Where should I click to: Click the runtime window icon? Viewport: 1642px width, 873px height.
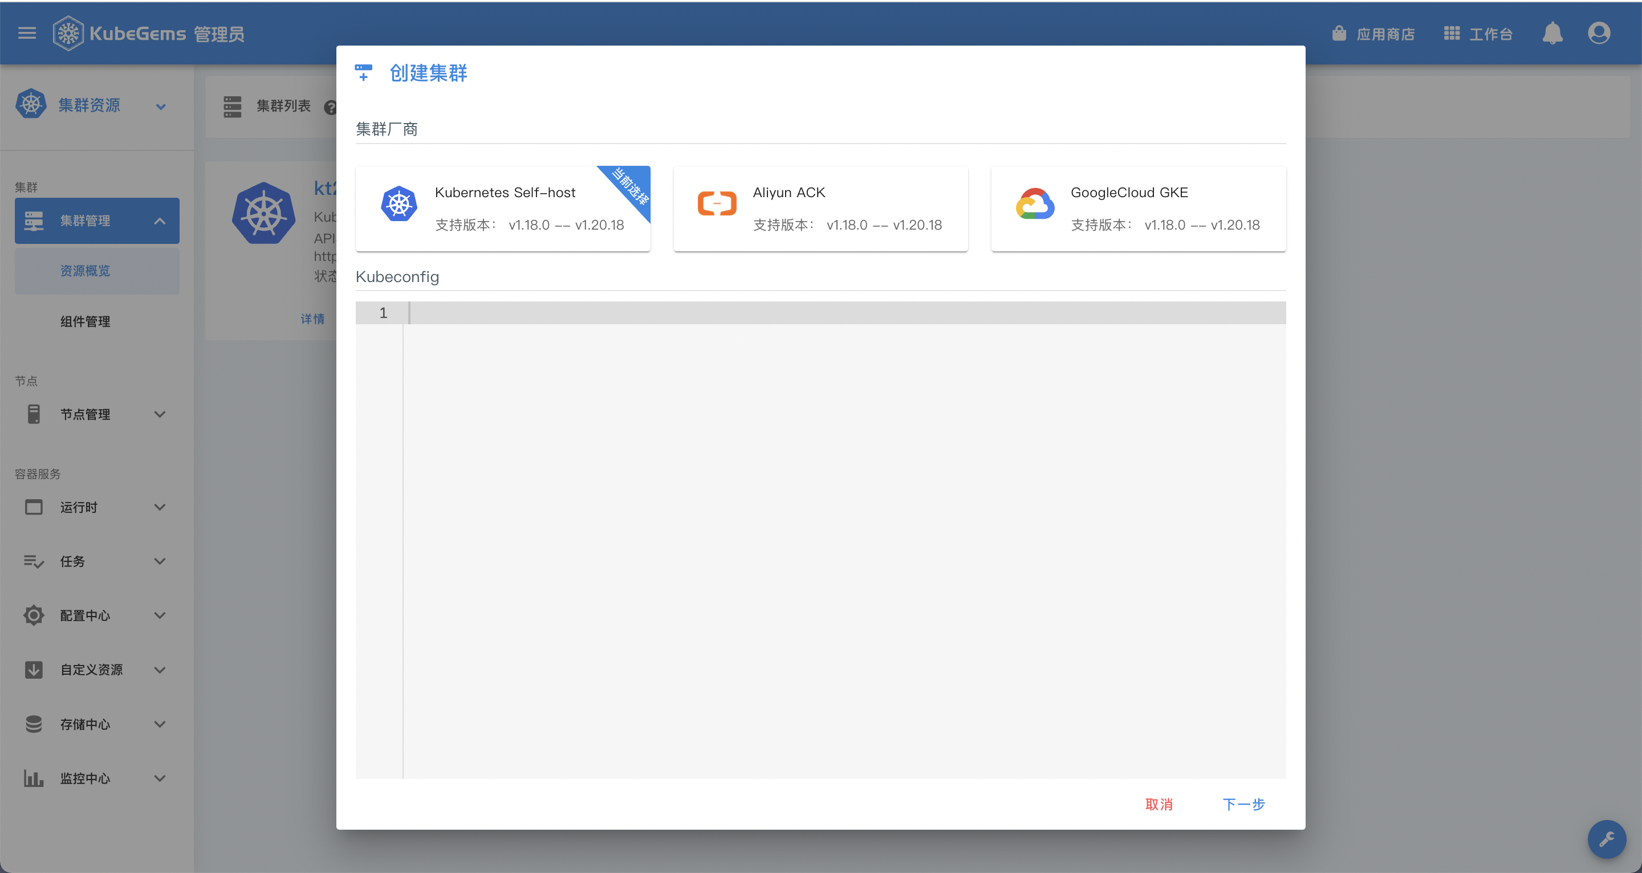34,507
